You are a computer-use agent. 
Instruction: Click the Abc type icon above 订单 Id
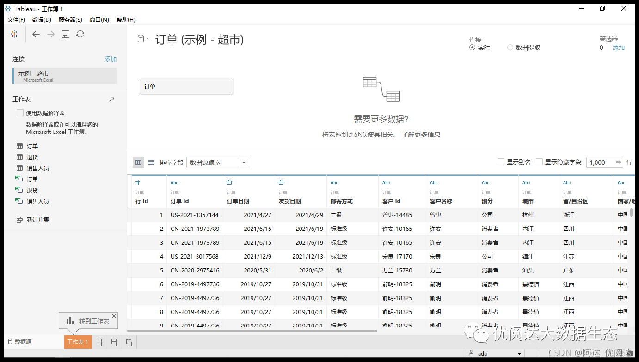[174, 183]
